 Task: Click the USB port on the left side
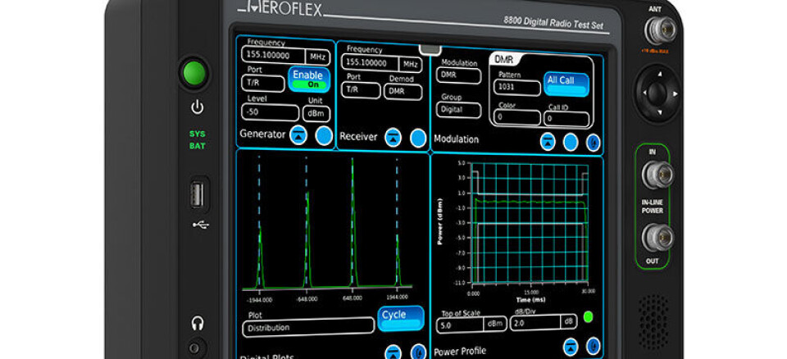[198, 194]
